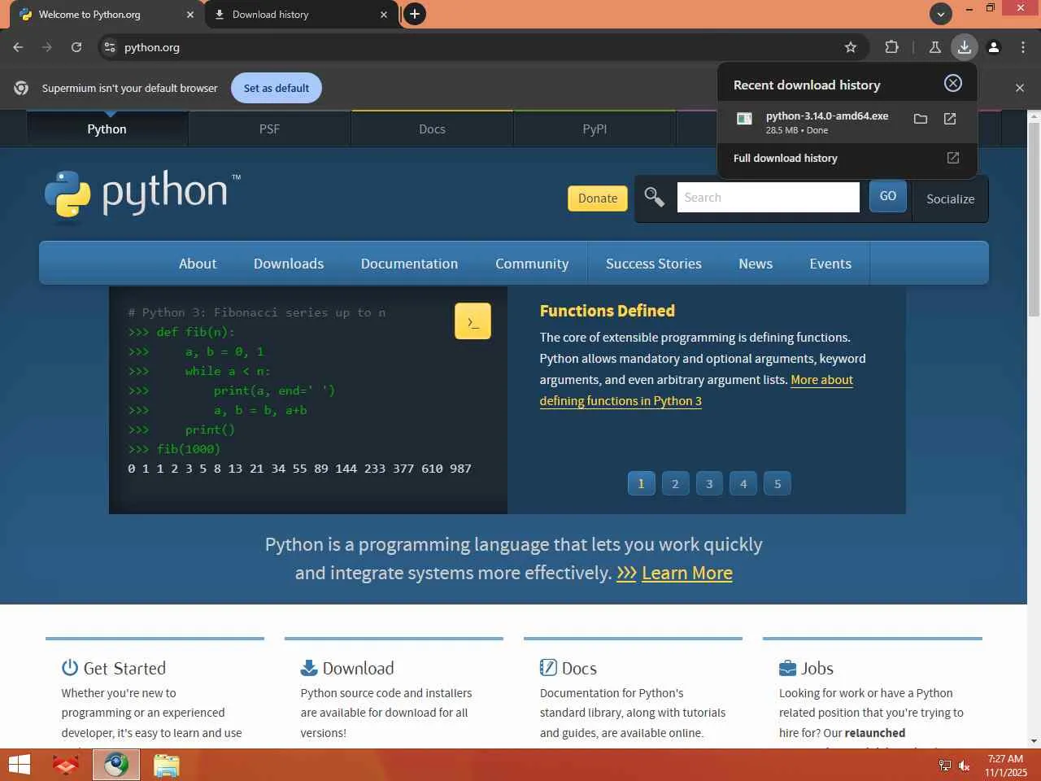Viewport: 1041px width, 781px height.
Task: Click the browser forward arrow
Action: click(47, 47)
